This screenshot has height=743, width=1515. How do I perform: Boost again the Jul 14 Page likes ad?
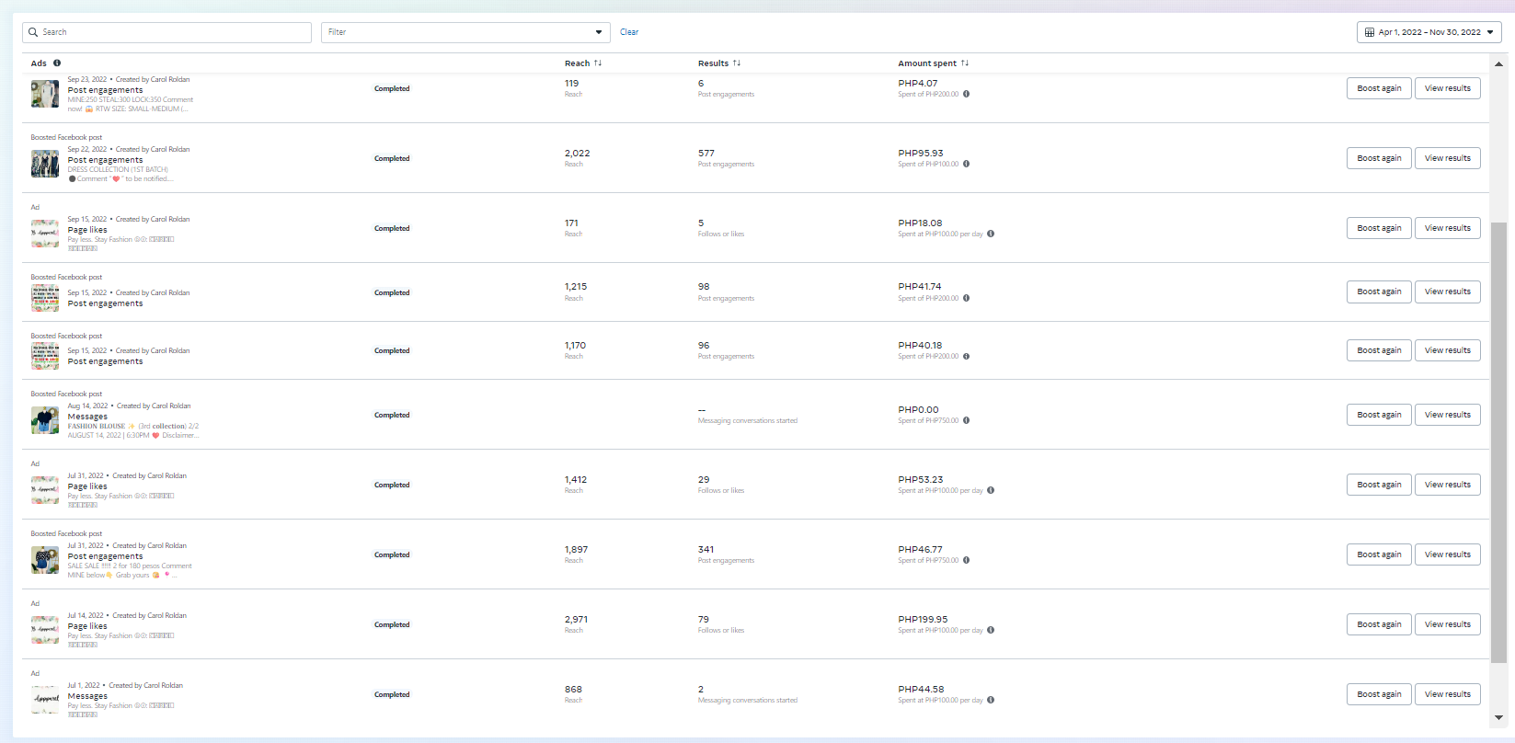pyautogui.click(x=1379, y=624)
